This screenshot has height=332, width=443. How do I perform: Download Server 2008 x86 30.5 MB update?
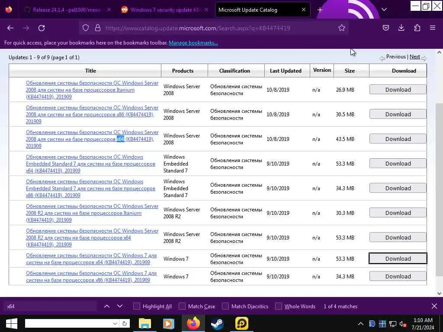[x=398, y=114]
